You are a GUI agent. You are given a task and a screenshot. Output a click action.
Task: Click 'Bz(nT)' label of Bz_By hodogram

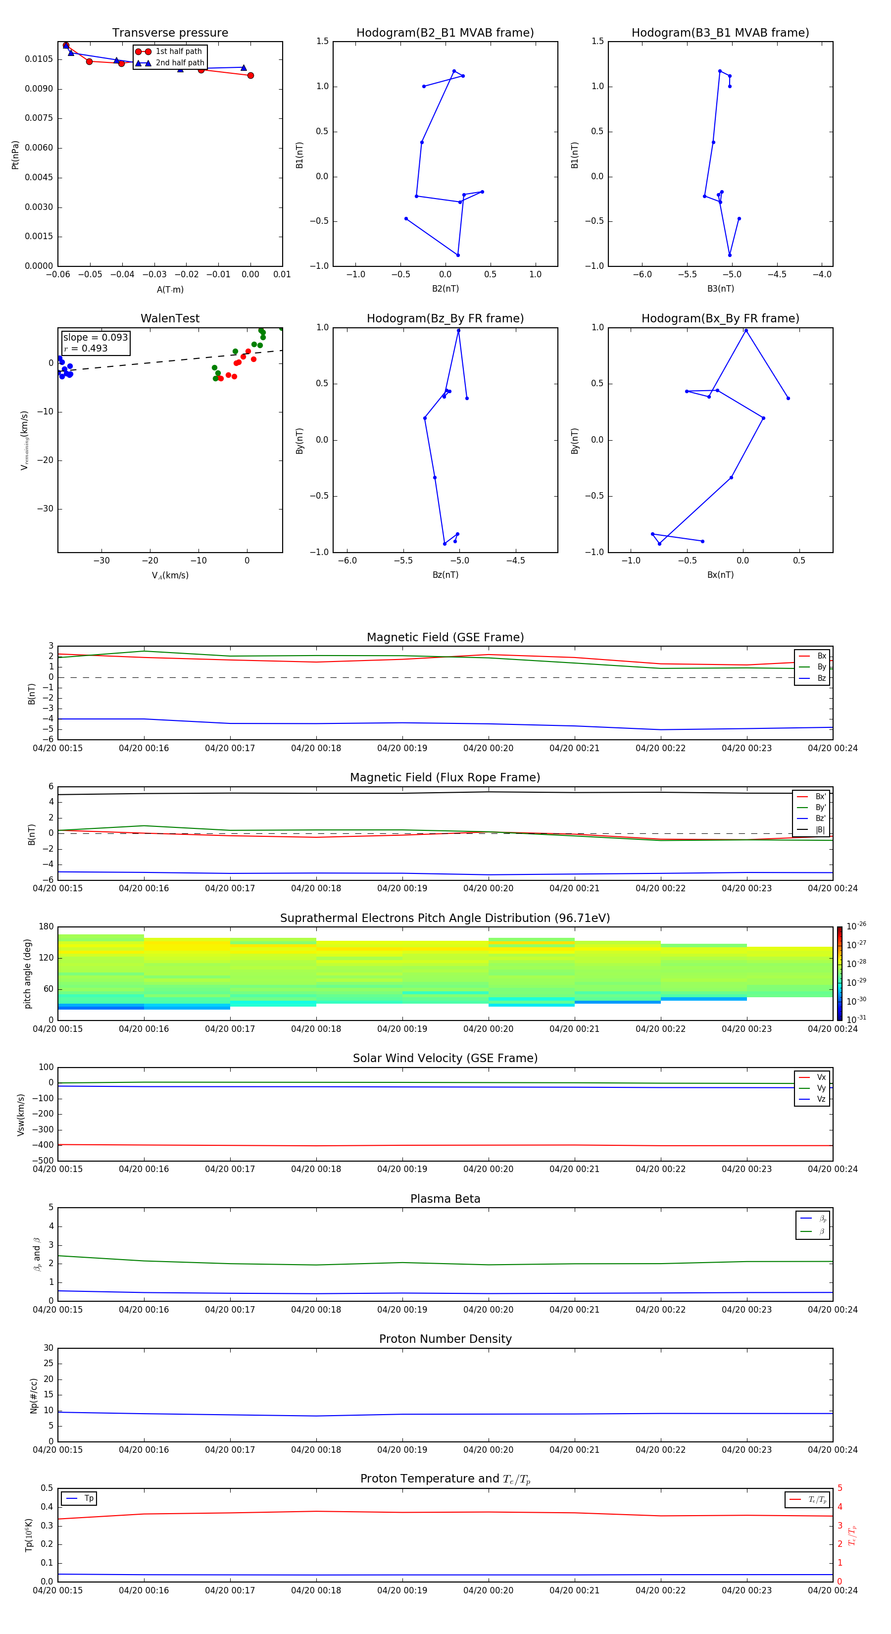click(x=445, y=575)
